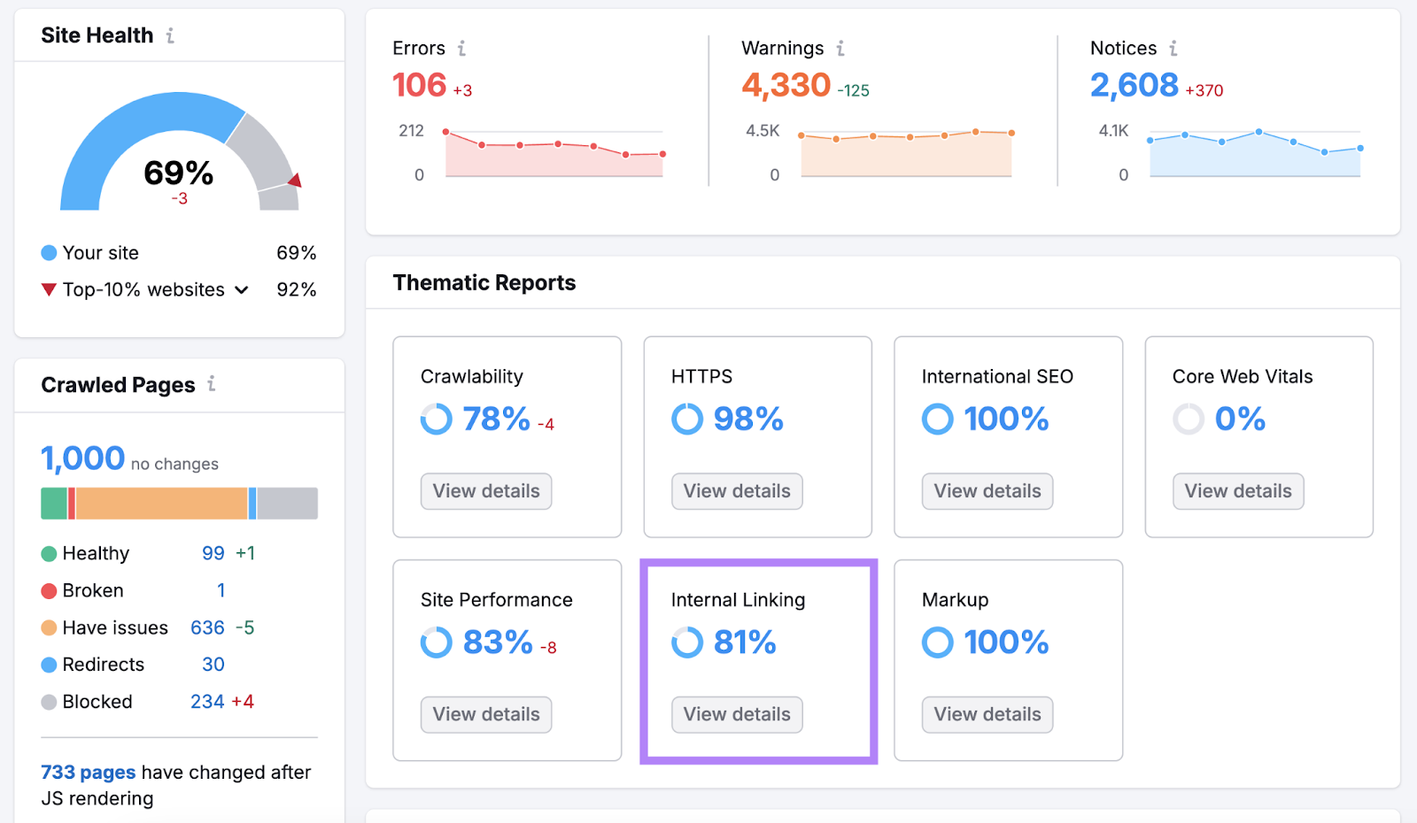
Task: Click the Warnings trend chart
Action: click(x=906, y=152)
